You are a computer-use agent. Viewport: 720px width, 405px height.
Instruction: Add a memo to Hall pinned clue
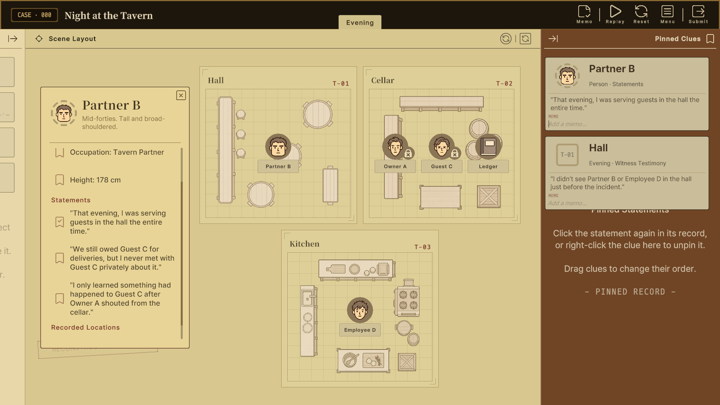[x=626, y=203]
